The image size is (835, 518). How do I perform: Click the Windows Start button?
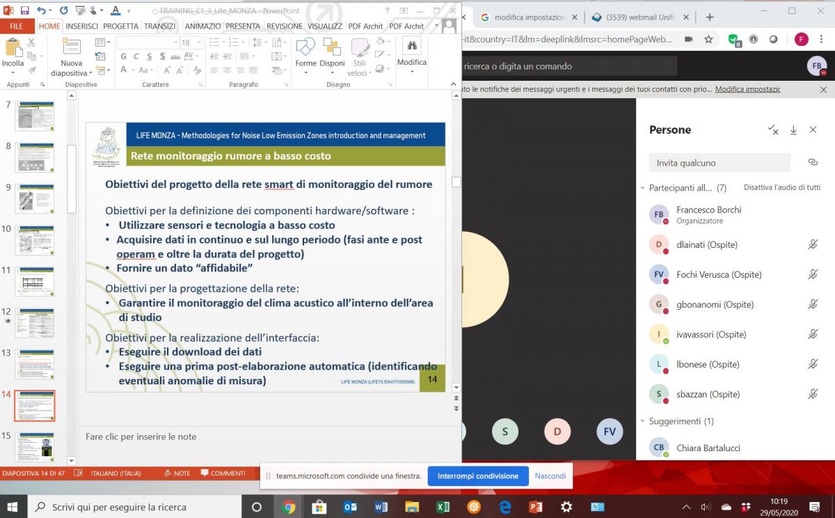(x=13, y=507)
